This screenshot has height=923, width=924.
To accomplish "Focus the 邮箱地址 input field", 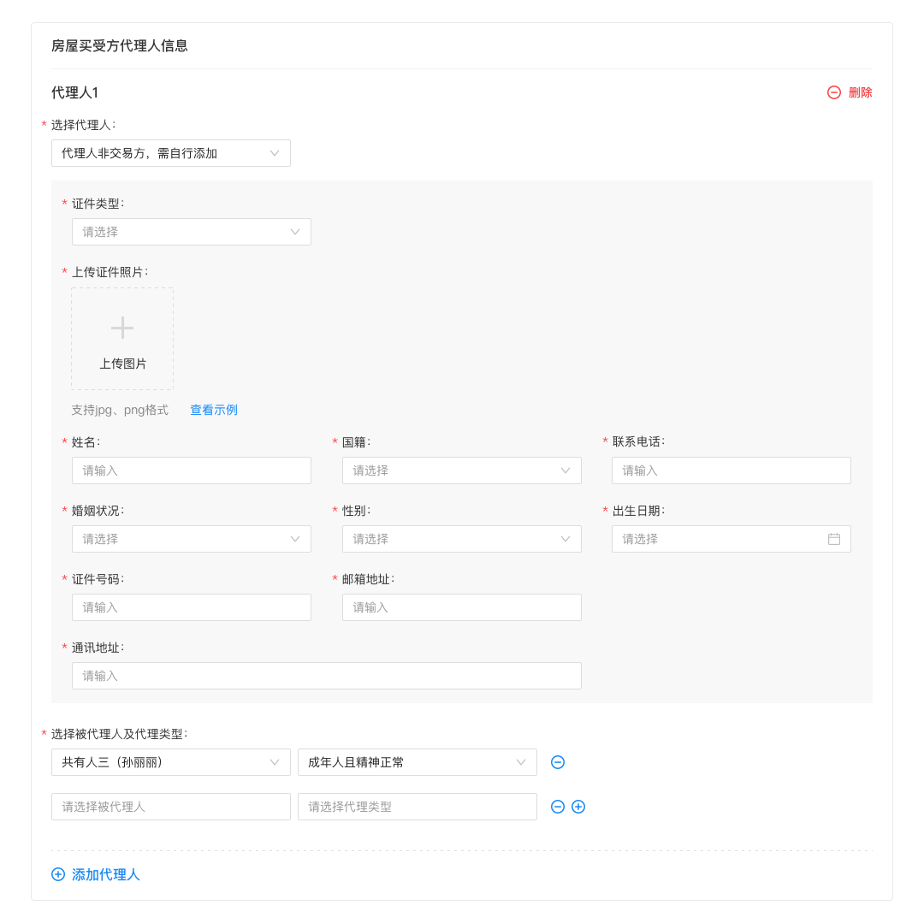I will click(x=461, y=607).
